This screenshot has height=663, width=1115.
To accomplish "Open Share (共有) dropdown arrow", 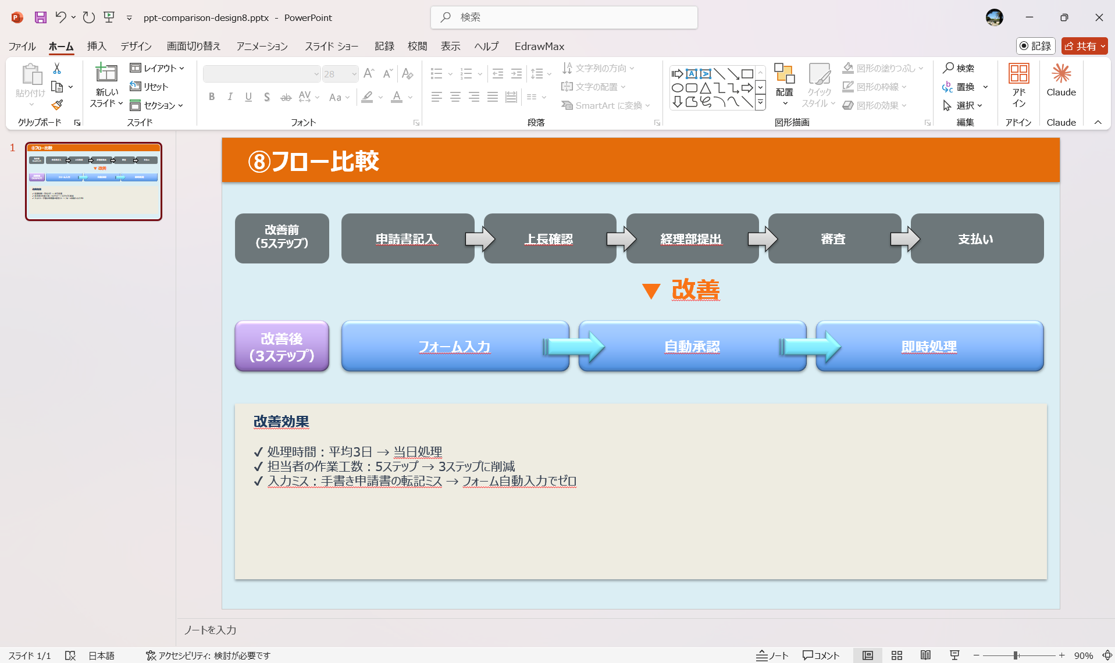I will (1103, 46).
